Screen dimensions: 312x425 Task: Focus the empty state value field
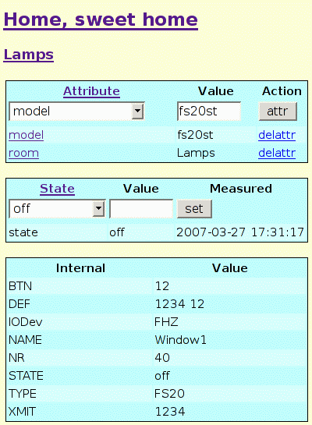[x=141, y=209]
